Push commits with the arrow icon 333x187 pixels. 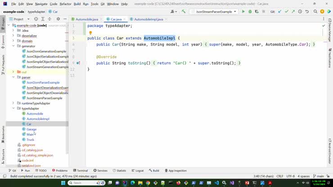click(293, 12)
